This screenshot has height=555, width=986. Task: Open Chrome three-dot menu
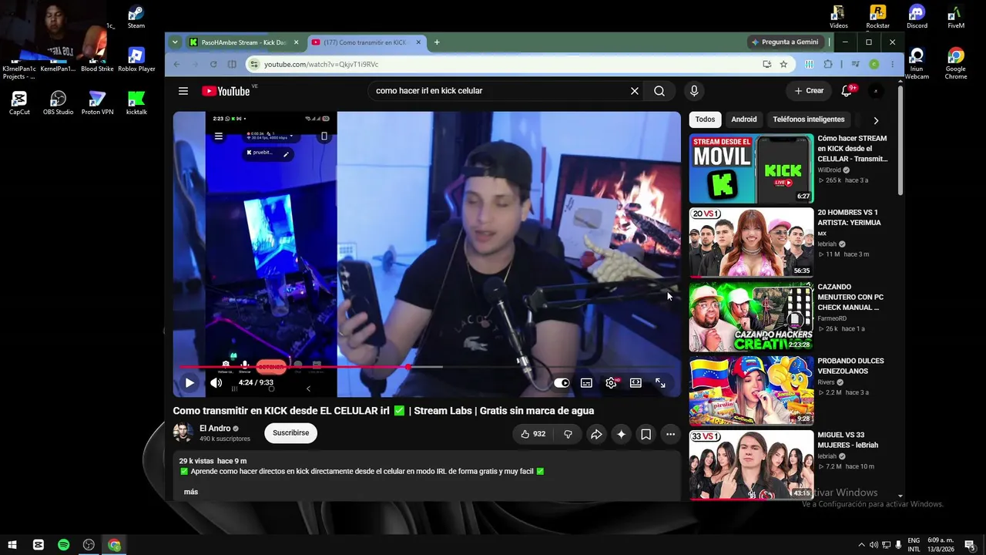tap(892, 64)
